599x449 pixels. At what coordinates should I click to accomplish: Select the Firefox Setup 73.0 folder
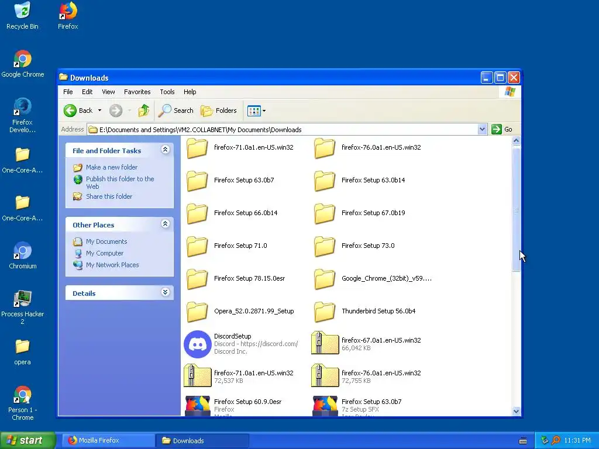coord(354,246)
